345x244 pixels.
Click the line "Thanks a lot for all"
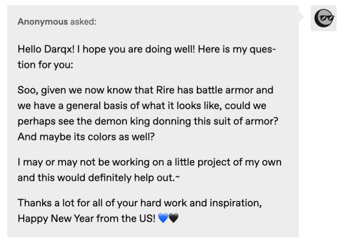click(x=140, y=202)
